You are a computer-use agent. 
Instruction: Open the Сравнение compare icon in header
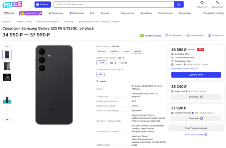[217, 3]
